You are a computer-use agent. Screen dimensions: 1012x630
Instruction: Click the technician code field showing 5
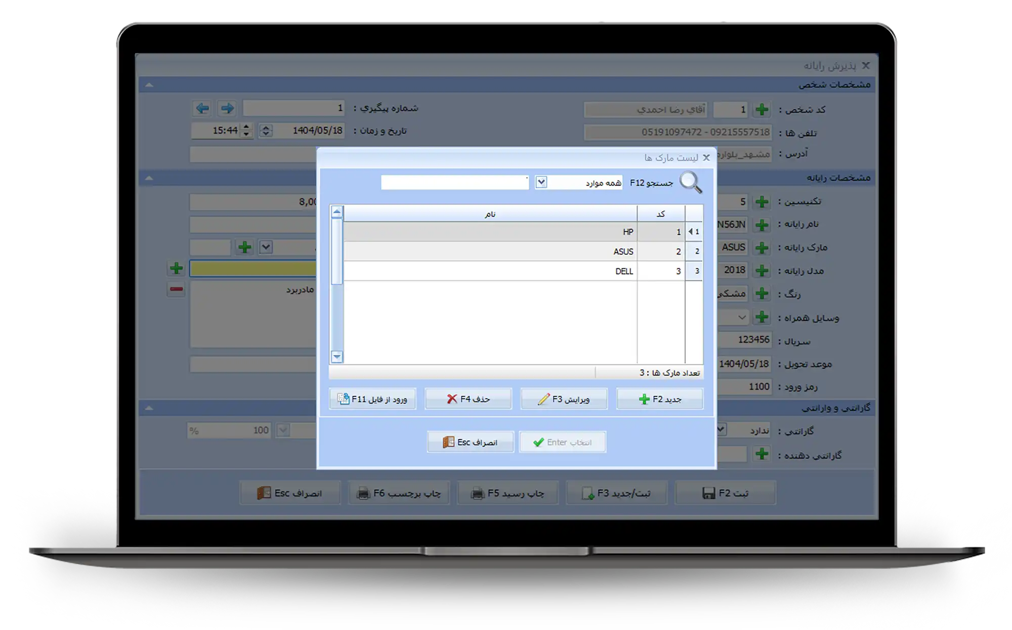click(x=732, y=202)
